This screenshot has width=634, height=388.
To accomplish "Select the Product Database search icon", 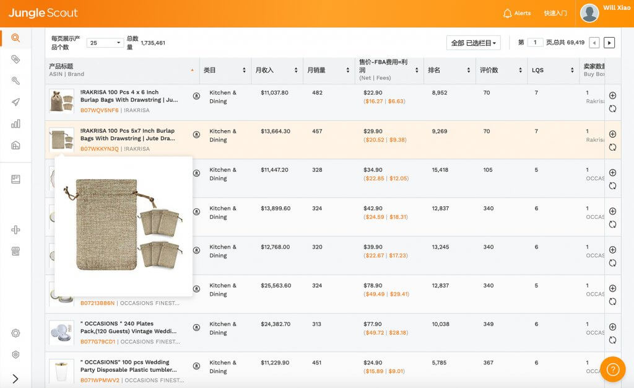I will click(16, 37).
